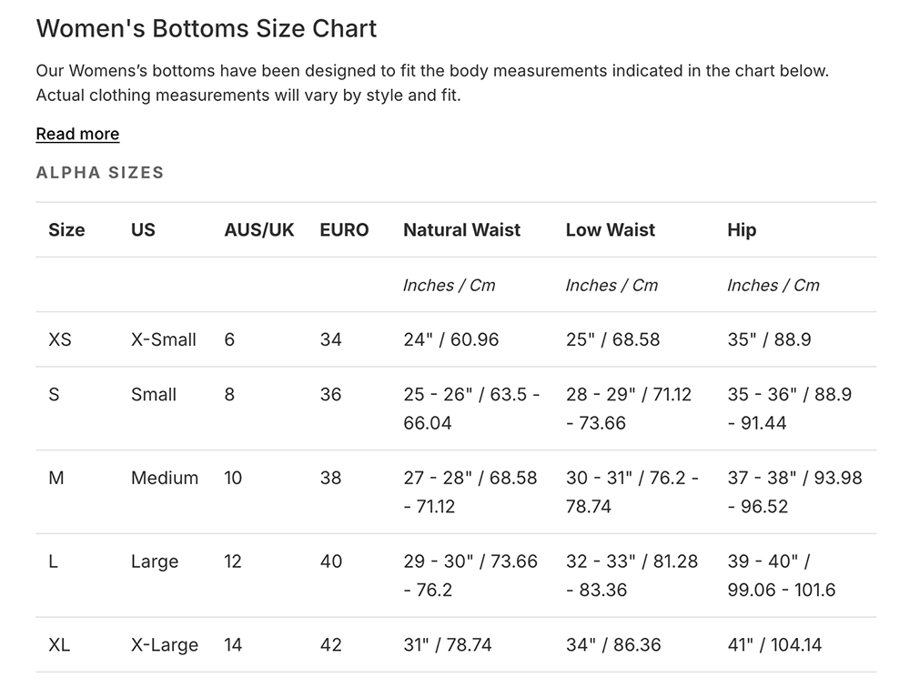The width and height of the screenshot is (910, 688).
Task: Select the US column header
Action: point(143,230)
